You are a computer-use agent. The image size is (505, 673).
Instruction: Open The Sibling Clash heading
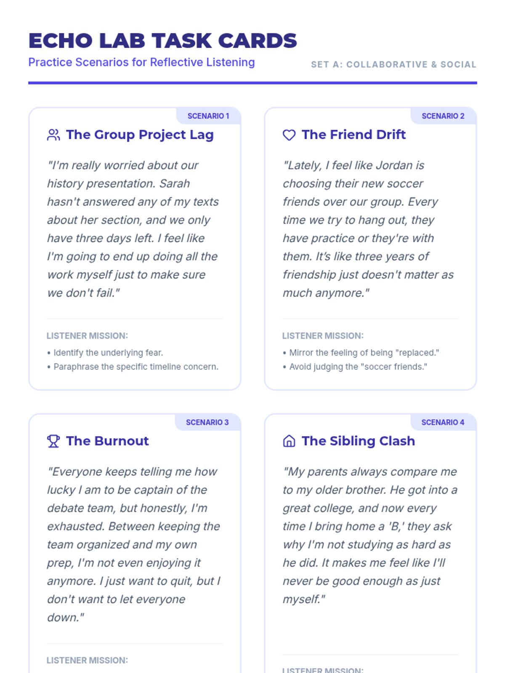(358, 441)
